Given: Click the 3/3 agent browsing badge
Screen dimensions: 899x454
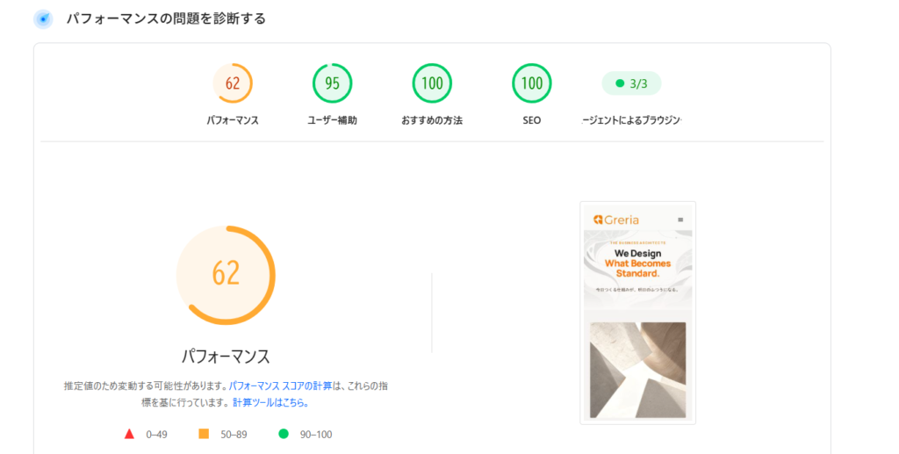Looking at the screenshot, I should 631,83.
